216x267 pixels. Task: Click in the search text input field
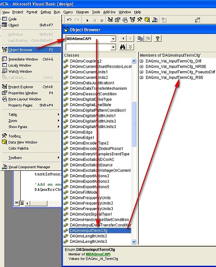pyautogui.click(x=88, y=47)
